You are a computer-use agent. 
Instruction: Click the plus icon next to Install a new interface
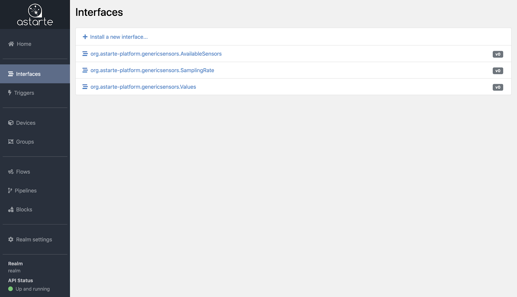click(x=85, y=37)
